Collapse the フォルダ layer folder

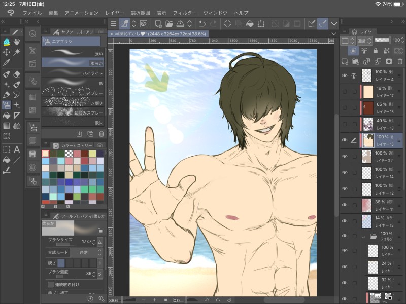pyautogui.click(x=363, y=237)
